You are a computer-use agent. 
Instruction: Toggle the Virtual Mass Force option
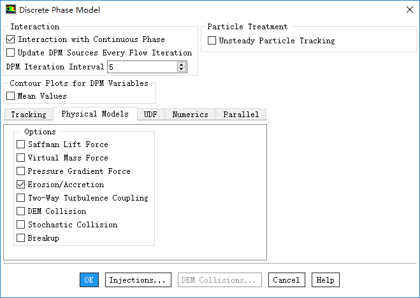click(21, 158)
